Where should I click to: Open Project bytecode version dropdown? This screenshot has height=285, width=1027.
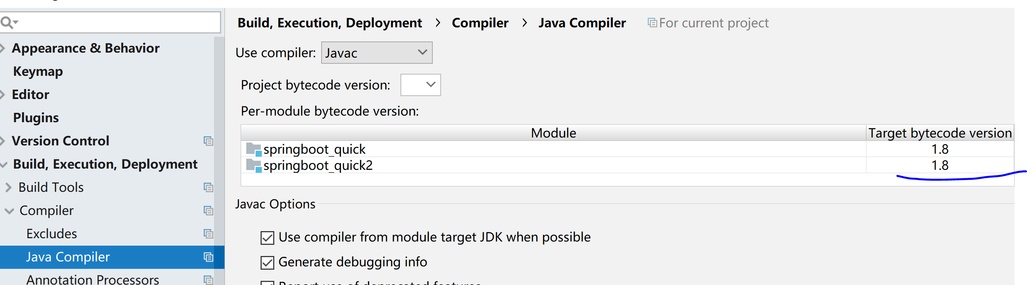[x=420, y=85]
